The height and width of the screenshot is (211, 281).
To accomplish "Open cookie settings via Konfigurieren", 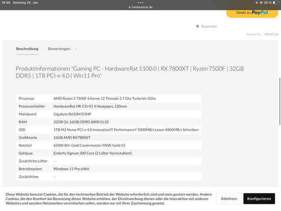I will [259, 199].
